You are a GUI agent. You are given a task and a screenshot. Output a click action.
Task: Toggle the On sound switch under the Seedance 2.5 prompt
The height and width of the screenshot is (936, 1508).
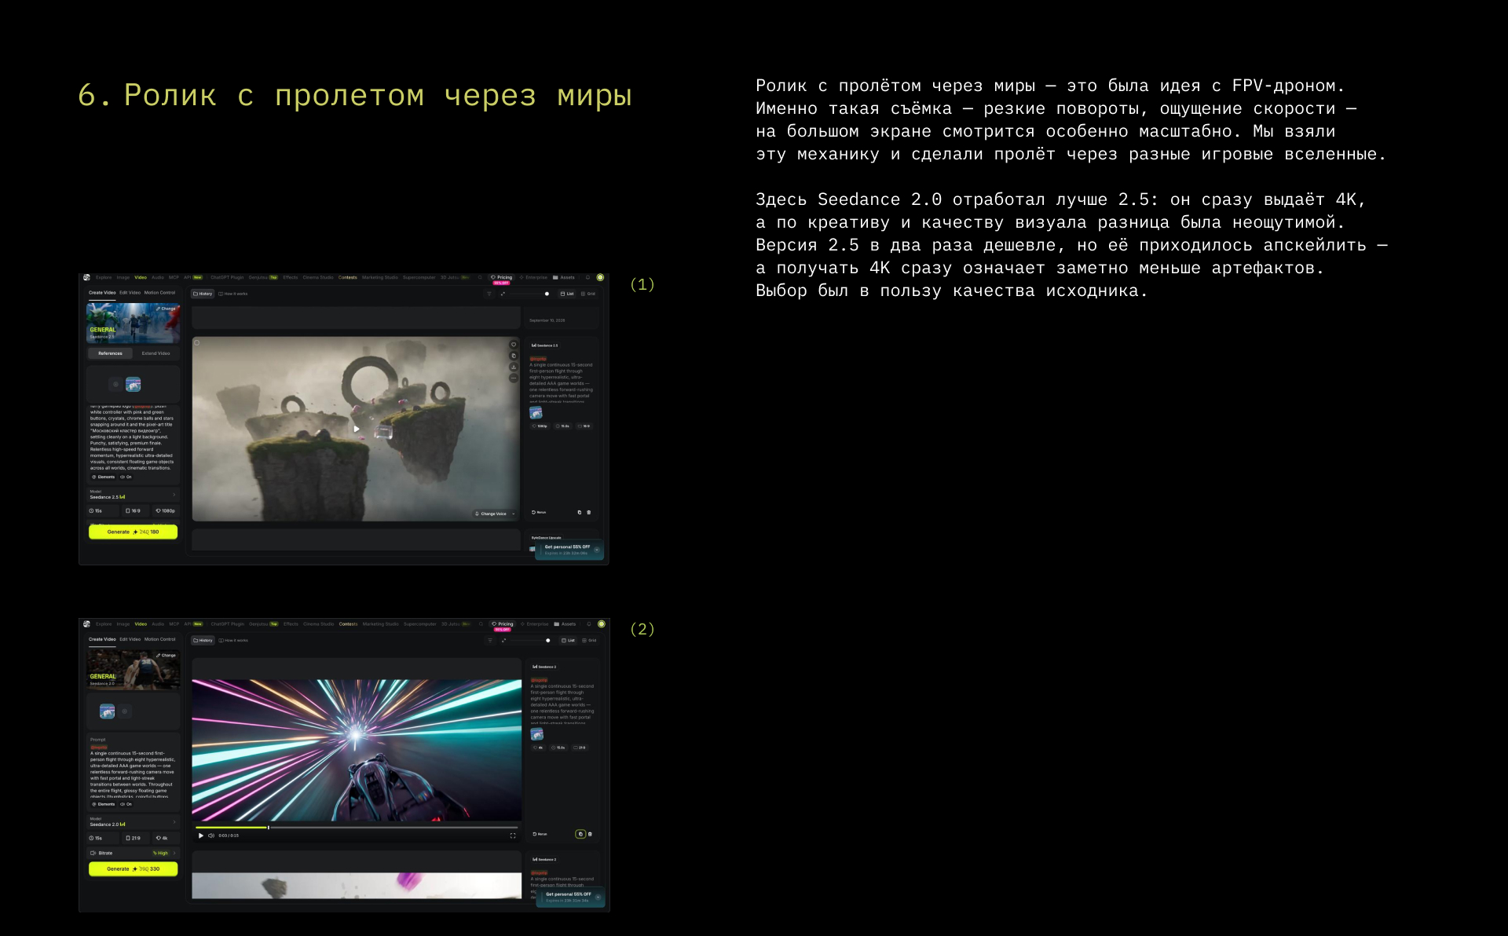(126, 477)
